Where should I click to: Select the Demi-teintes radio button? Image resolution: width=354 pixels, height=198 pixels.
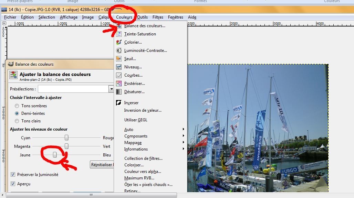[x=17, y=113]
